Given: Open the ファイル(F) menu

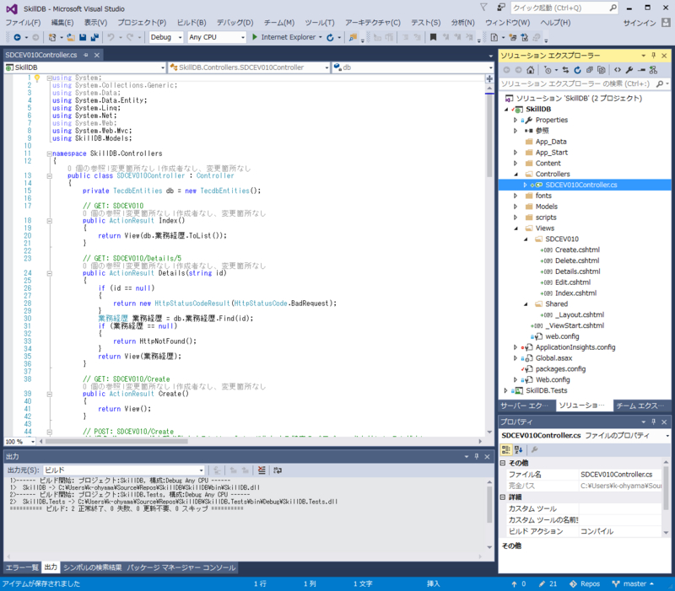Looking at the screenshot, I should coord(23,23).
